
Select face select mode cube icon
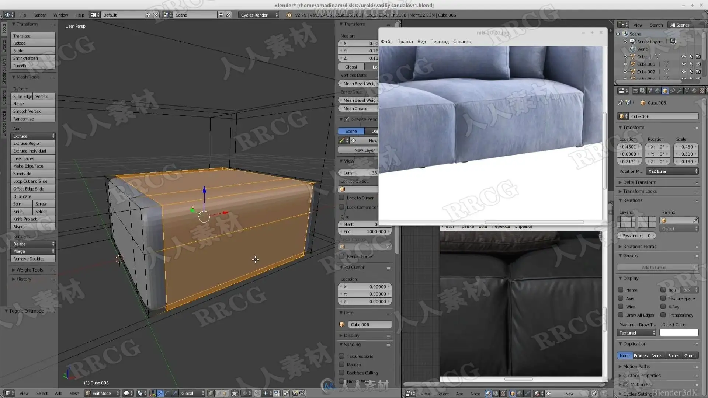(225, 393)
